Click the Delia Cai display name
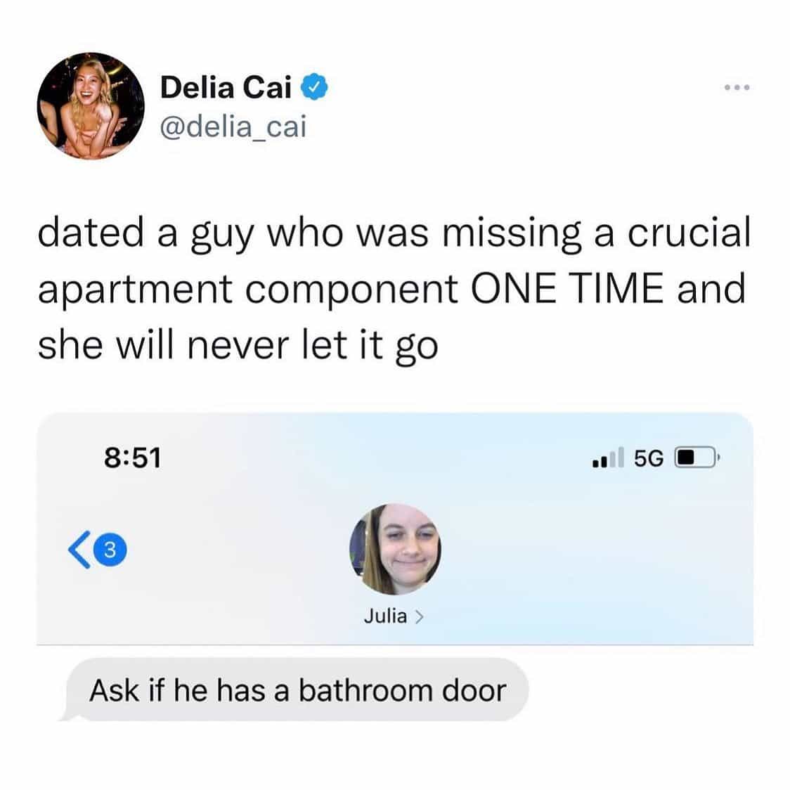Viewport: 790px width, 790px height. click(226, 87)
